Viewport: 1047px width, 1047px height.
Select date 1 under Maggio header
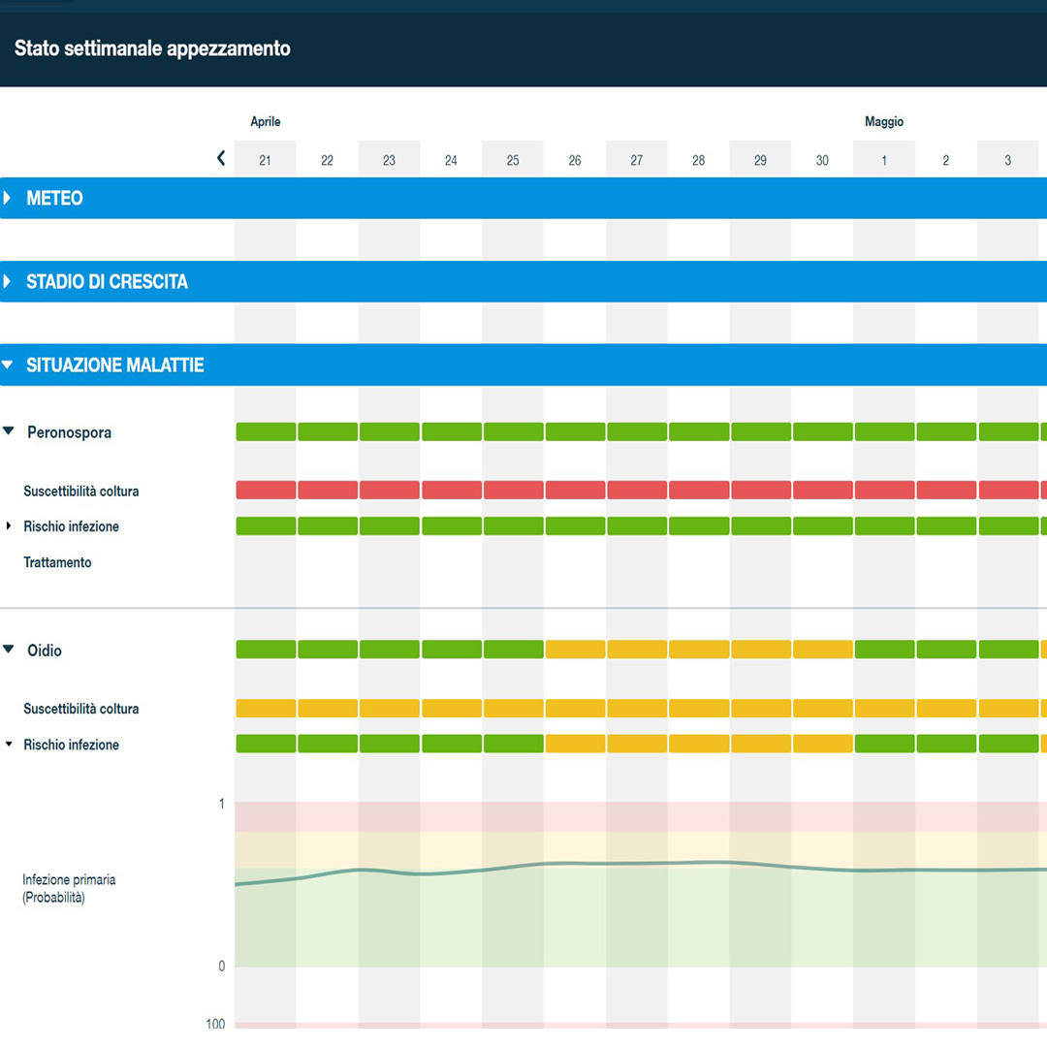[883, 161]
